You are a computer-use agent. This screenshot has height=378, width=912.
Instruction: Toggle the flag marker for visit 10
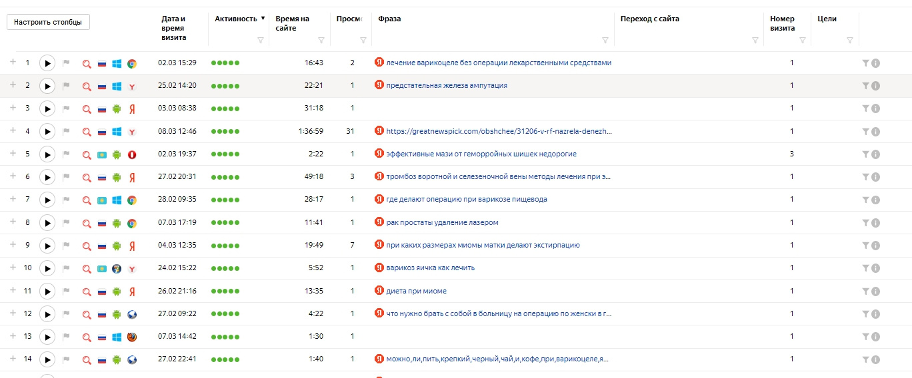tap(66, 268)
